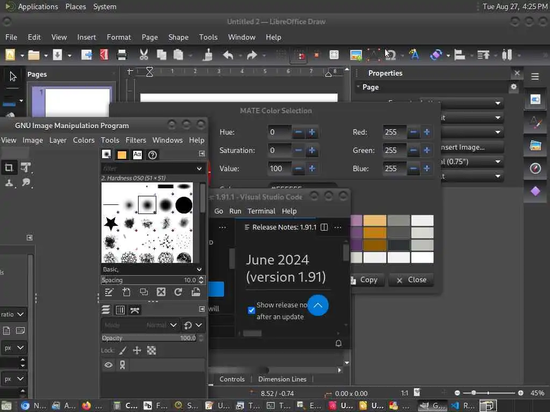The width and height of the screenshot is (550, 412).
Task: Click the notification bell in VS Code
Action: pyautogui.click(x=338, y=343)
